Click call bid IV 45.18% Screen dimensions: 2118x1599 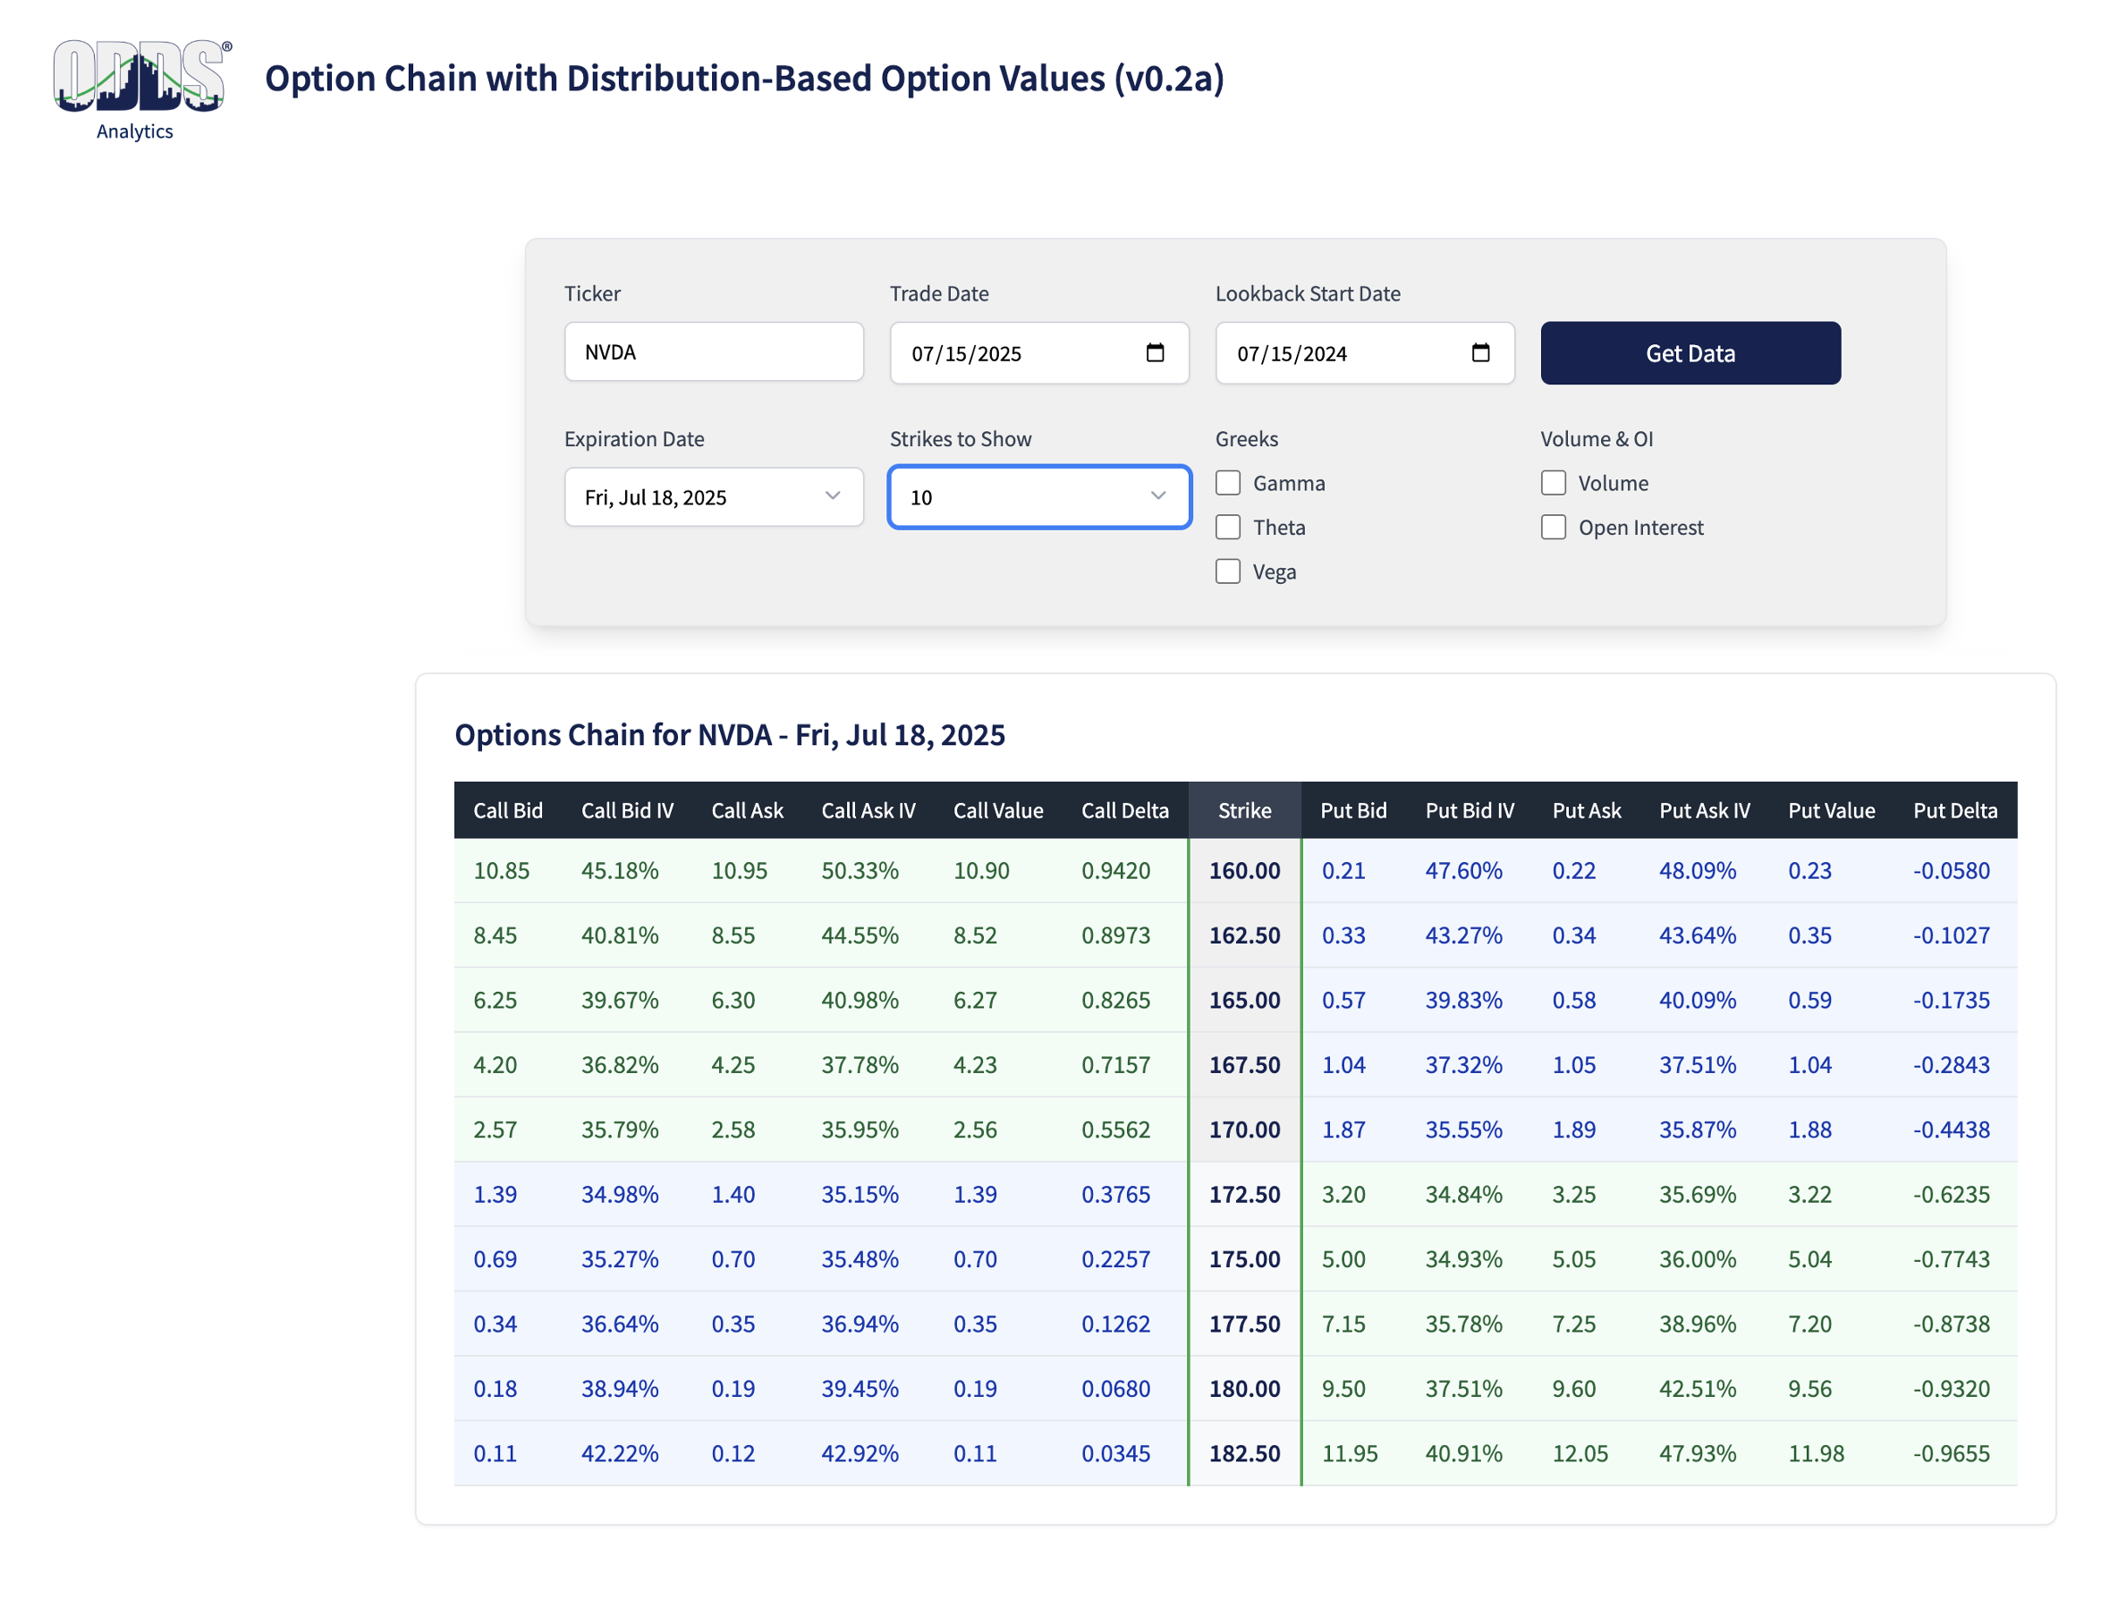pos(620,870)
